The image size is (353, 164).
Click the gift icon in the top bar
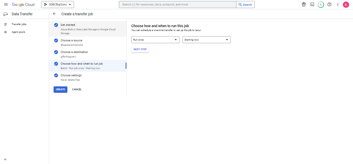click(304, 4)
